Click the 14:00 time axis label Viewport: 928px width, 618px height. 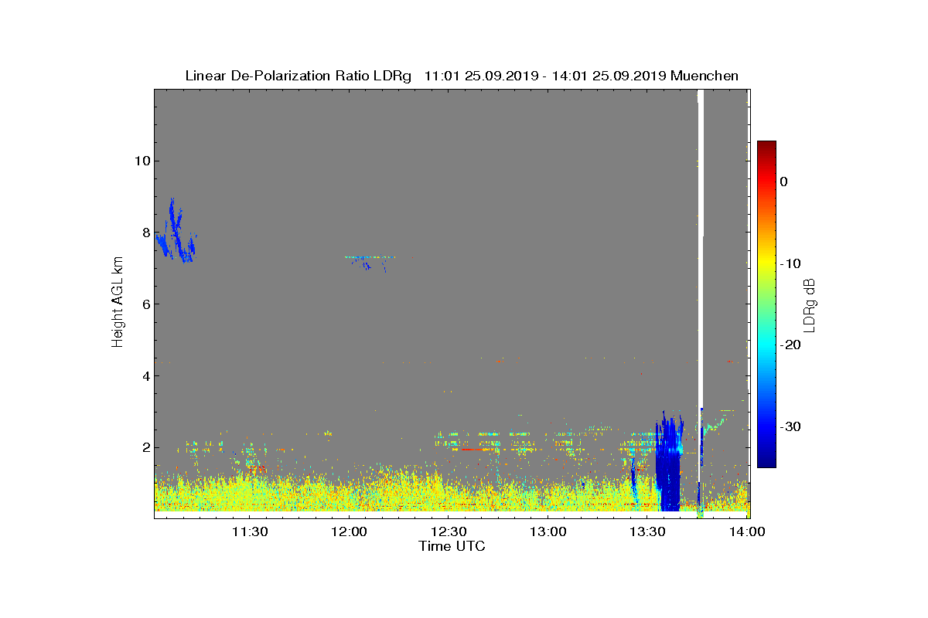[748, 531]
